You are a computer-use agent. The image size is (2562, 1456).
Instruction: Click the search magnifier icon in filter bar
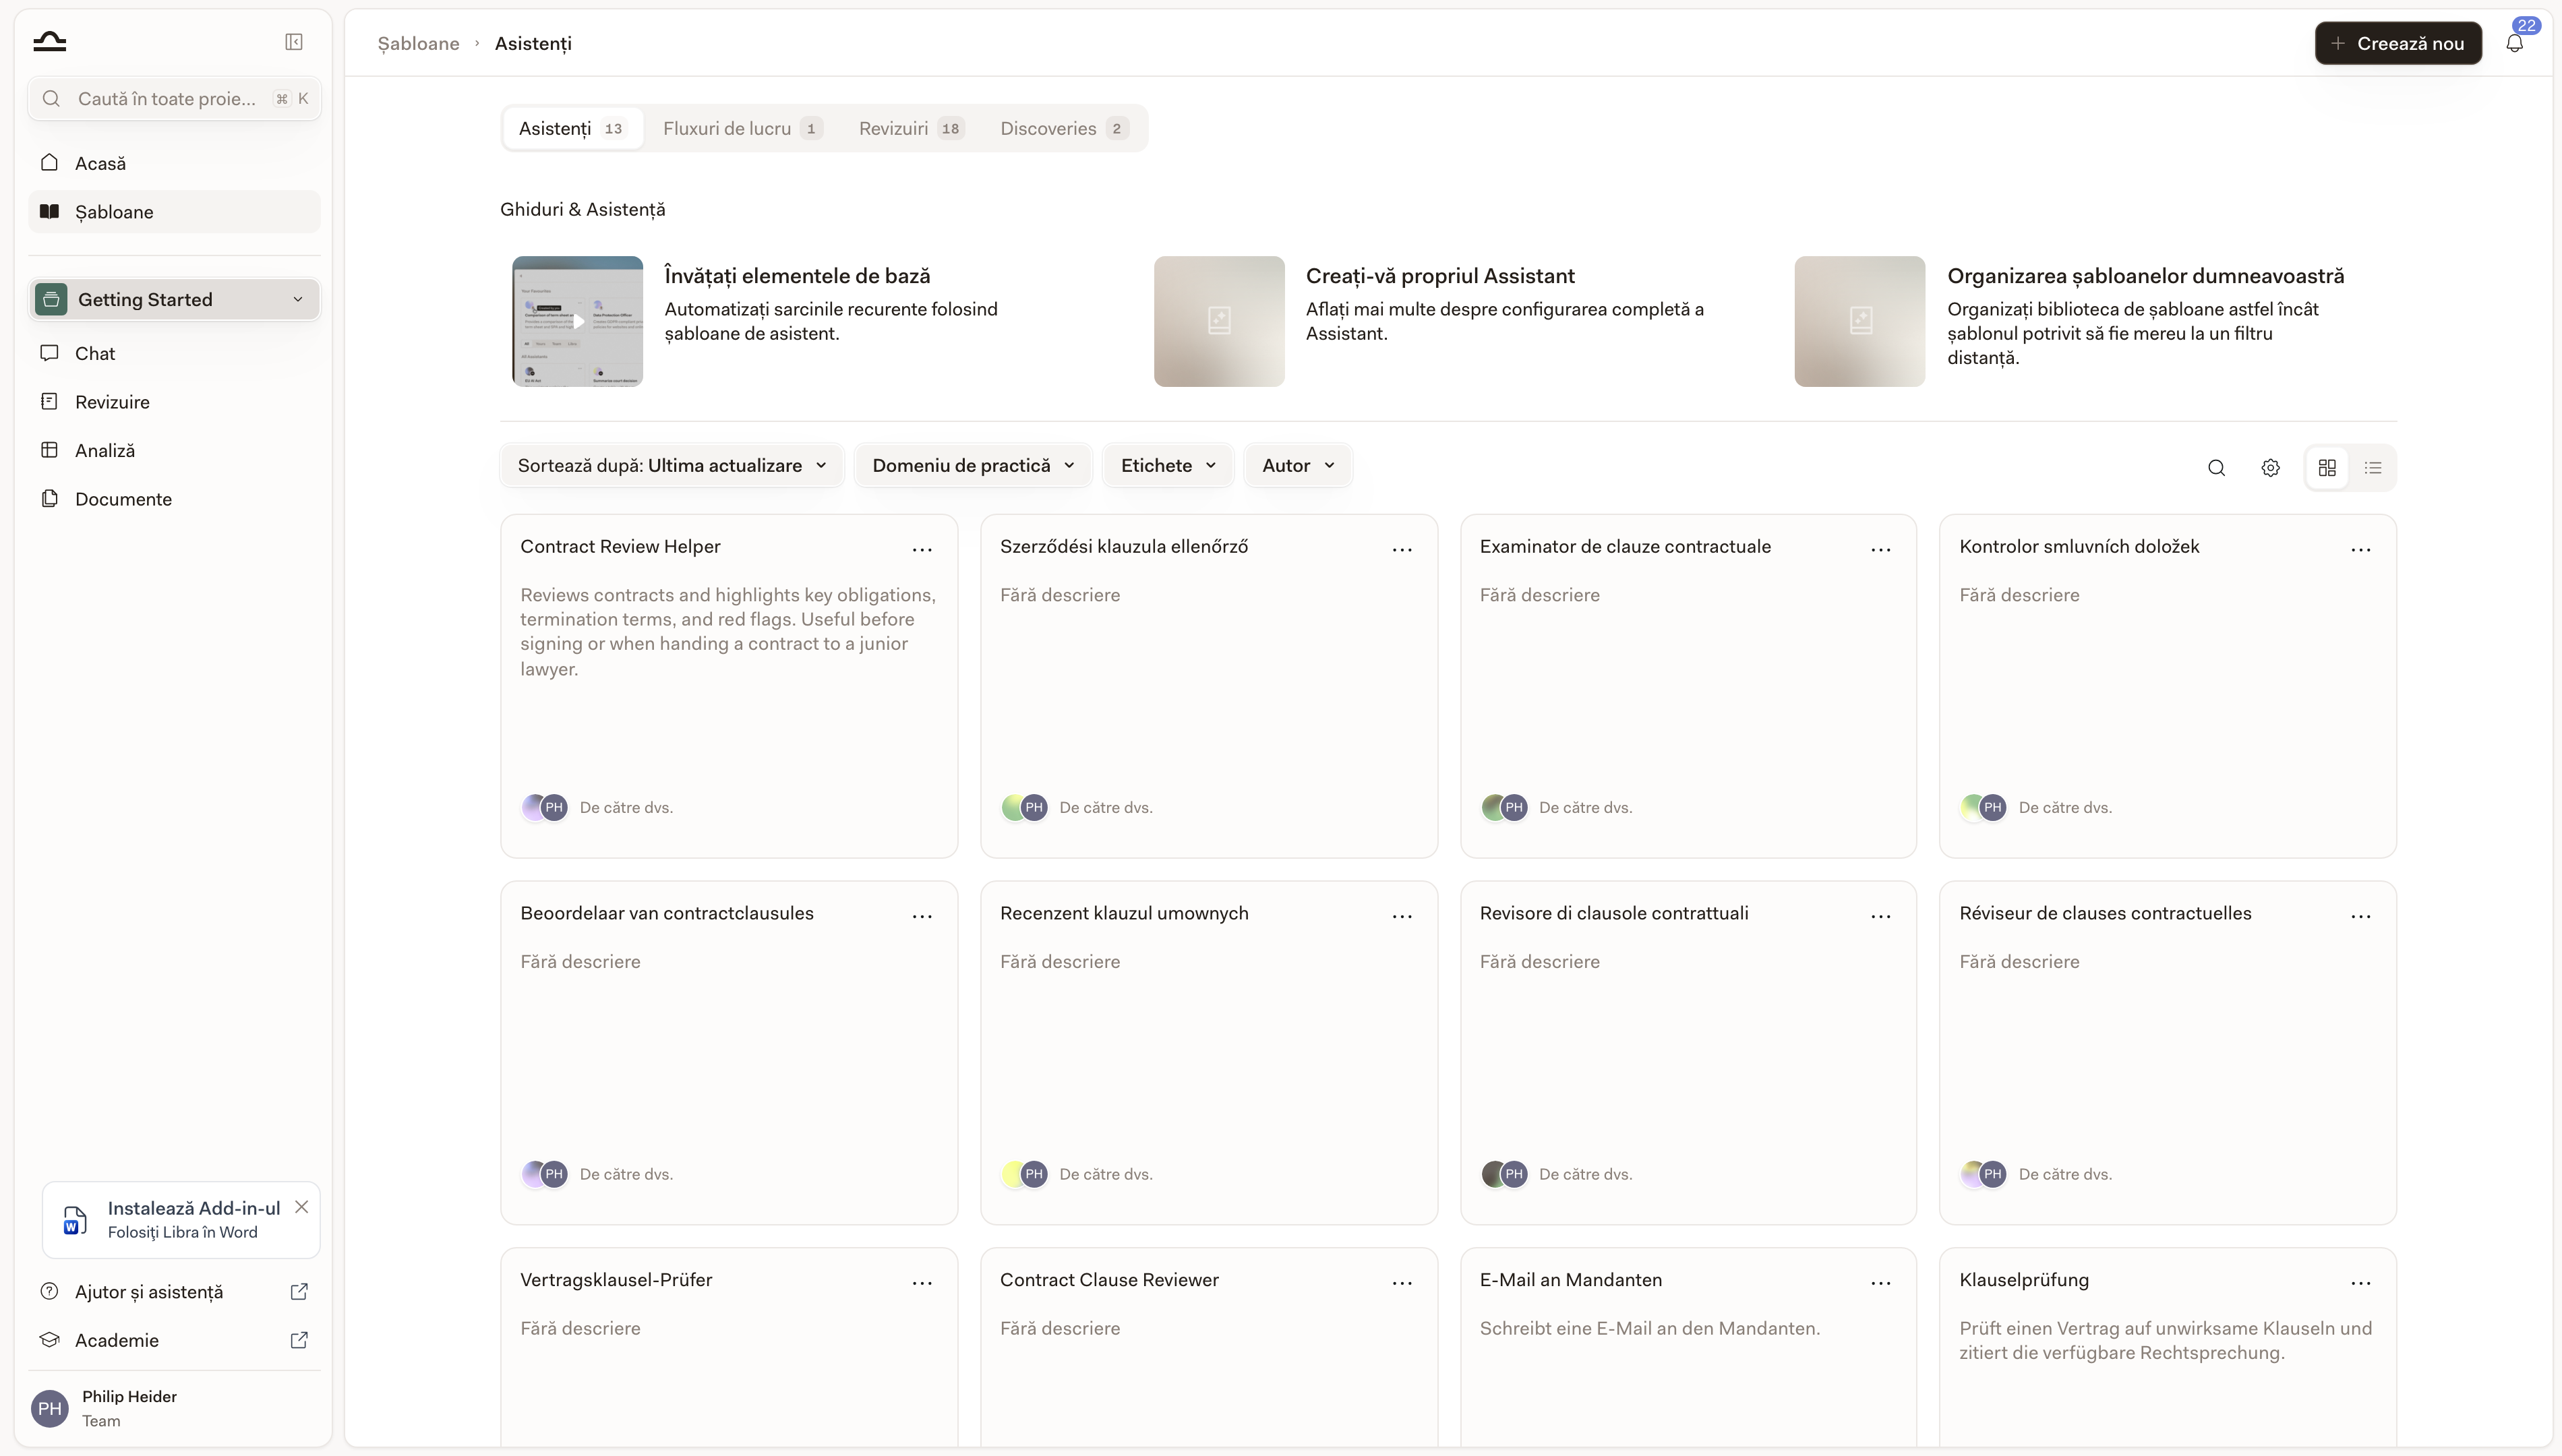point(2216,468)
